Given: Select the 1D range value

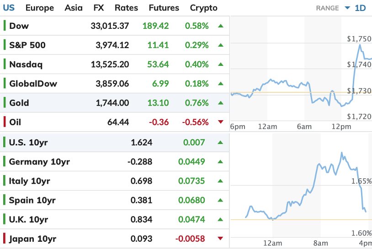Looking at the screenshot, I should tap(361, 8).
